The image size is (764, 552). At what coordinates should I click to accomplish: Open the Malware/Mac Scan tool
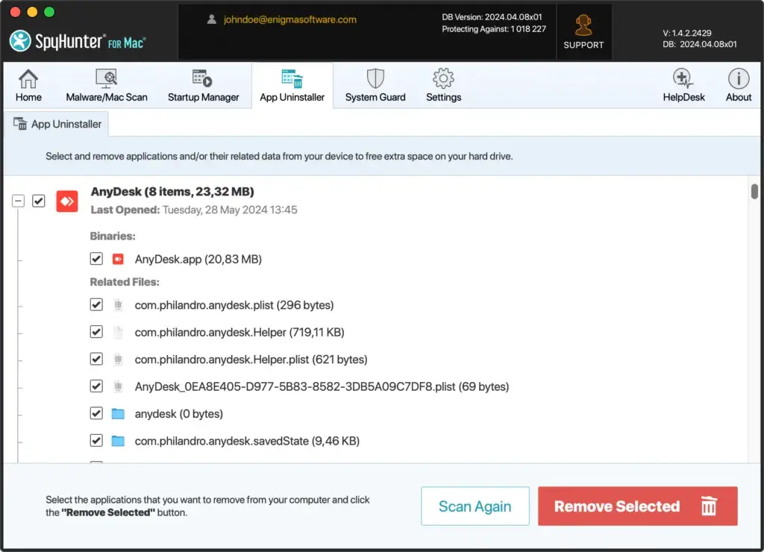(x=106, y=84)
